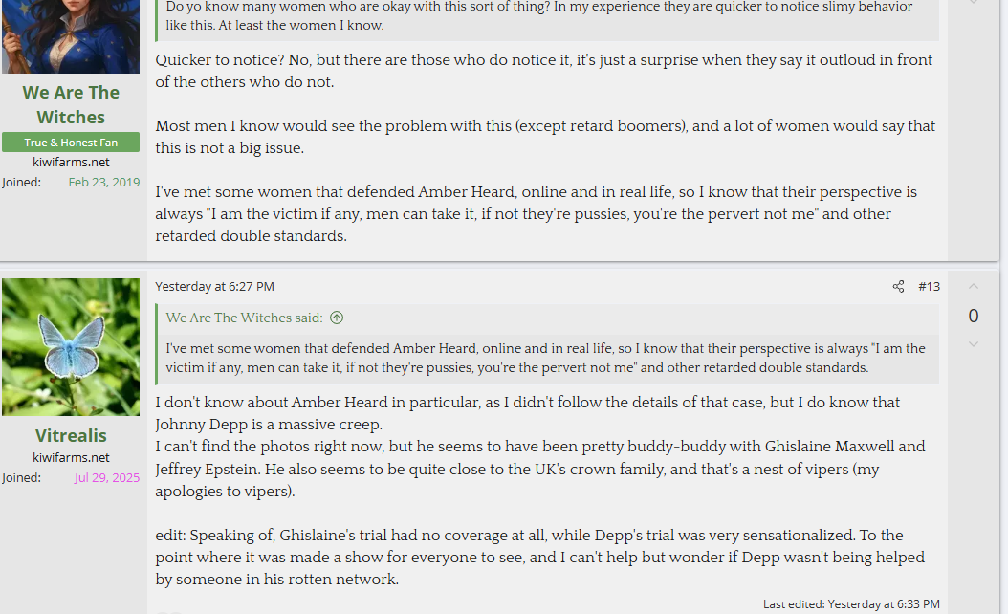Click the butterfly avatar of Vitrealis
Image resolution: width=1008 pixels, height=614 pixels.
pyautogui.click(x=71, y=347)
